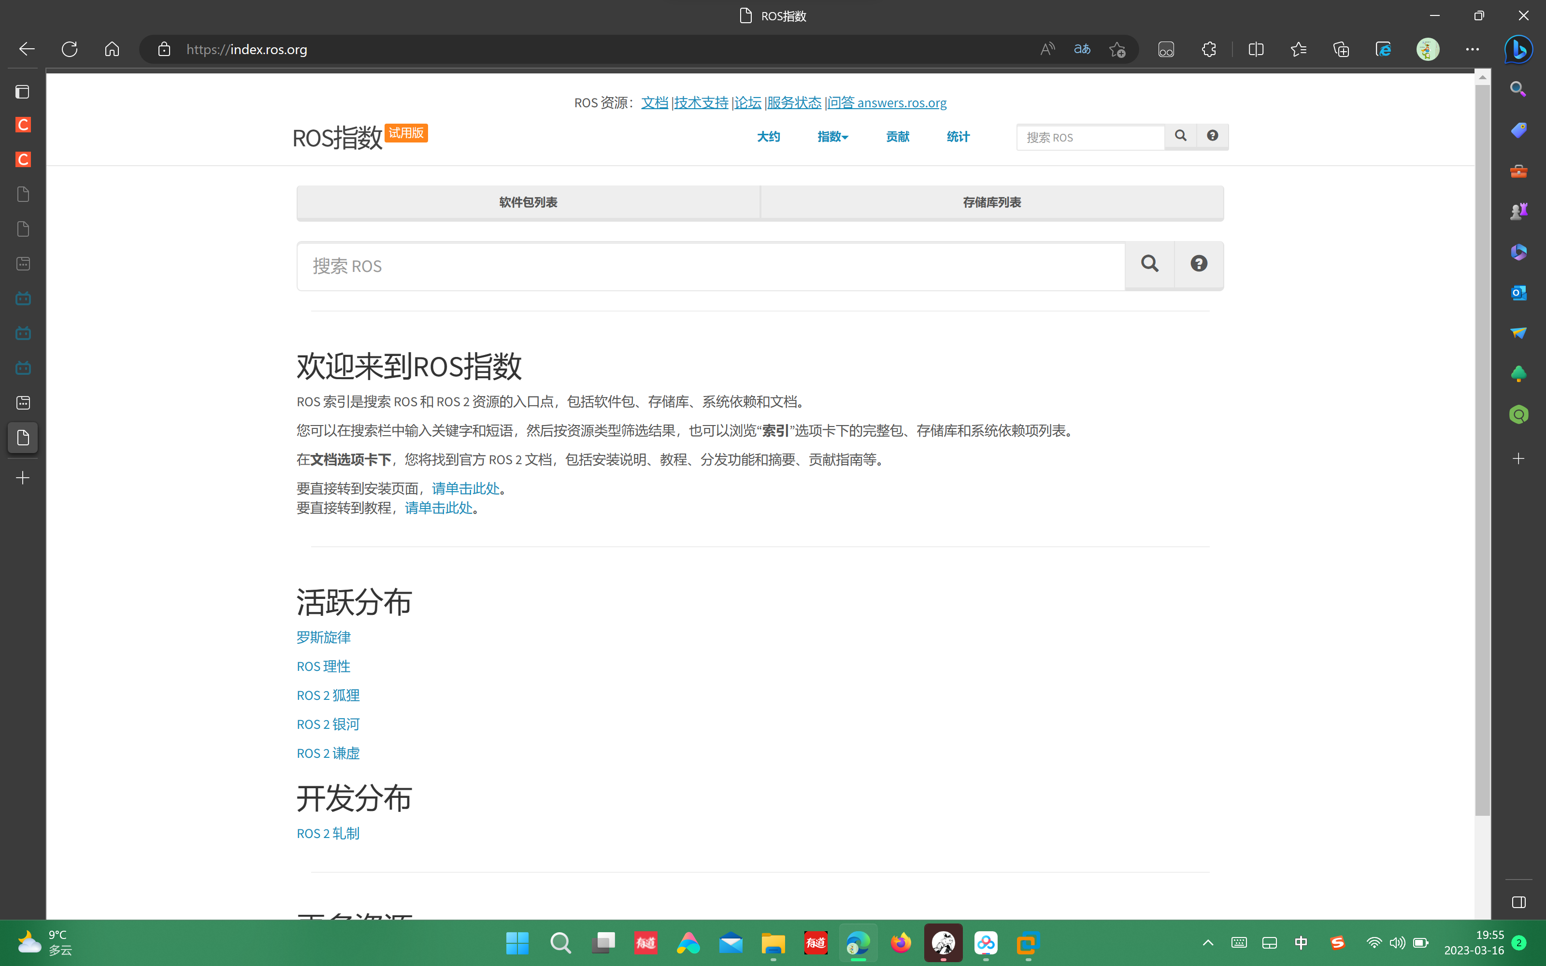The image size is (1546, 966).
Task: Open sidebar toolbox icon
Action: [x=1518, y=171]
